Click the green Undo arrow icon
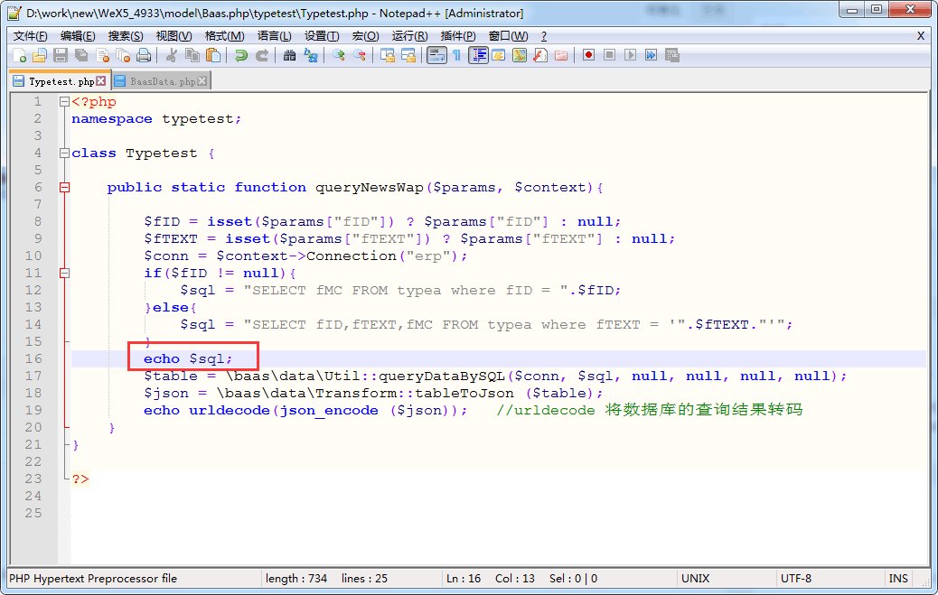 [240, 56]
